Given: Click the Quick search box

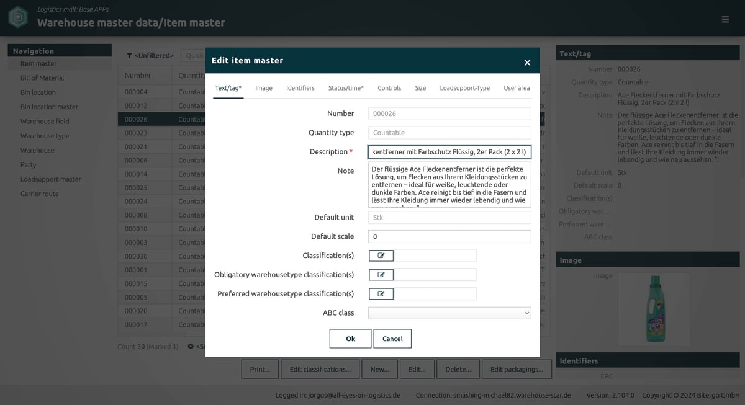Looking at the screenshot, I should point(193,55).
